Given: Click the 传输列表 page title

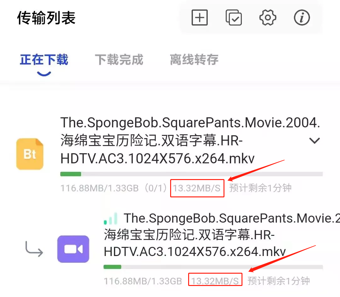Looking at the screenshot, I should [x=46, y=18].
